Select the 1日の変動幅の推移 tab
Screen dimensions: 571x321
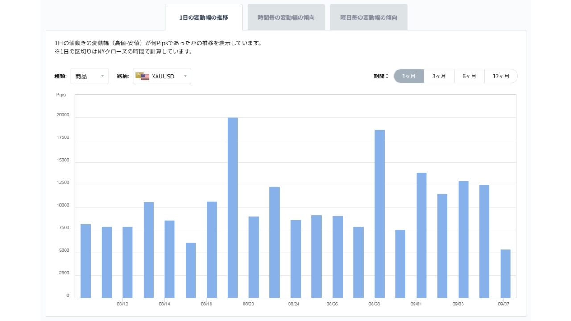[203, 17]
